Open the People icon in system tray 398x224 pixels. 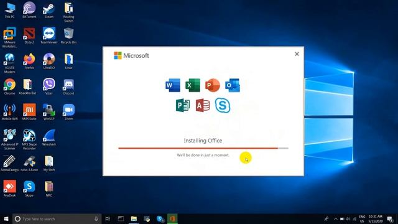click(x=326, y=218)
